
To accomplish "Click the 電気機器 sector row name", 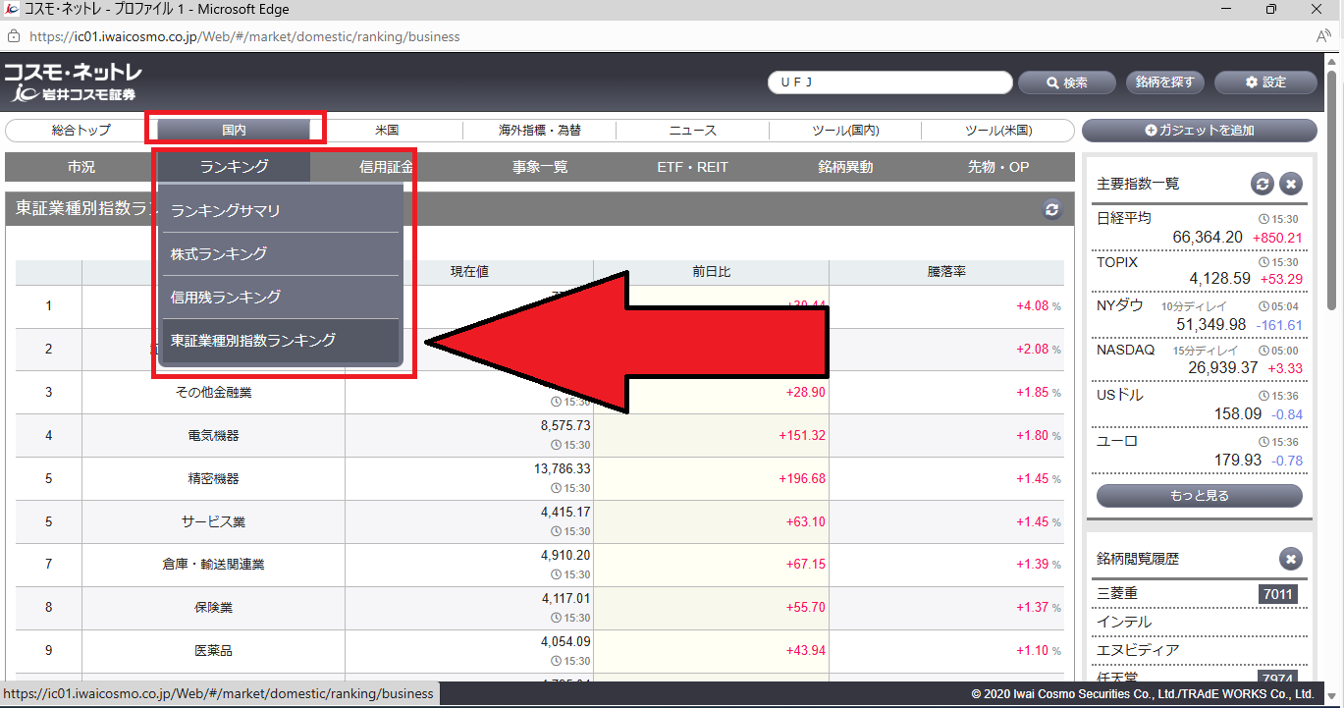I will pos(213,435).
